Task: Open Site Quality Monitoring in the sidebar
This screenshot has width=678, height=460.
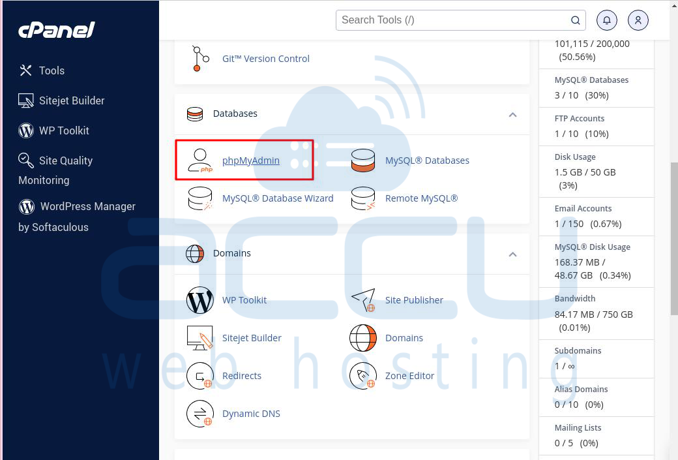Action: click(x=55, y=170)
